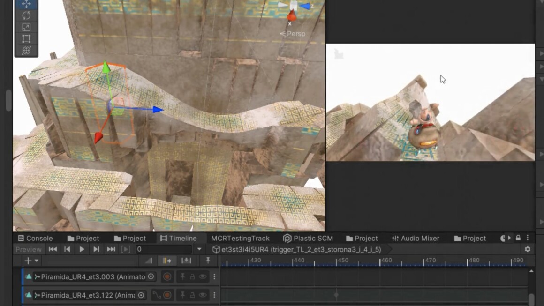Open Timeline settings gear
The image size is (544, 306).
[528, 249]
